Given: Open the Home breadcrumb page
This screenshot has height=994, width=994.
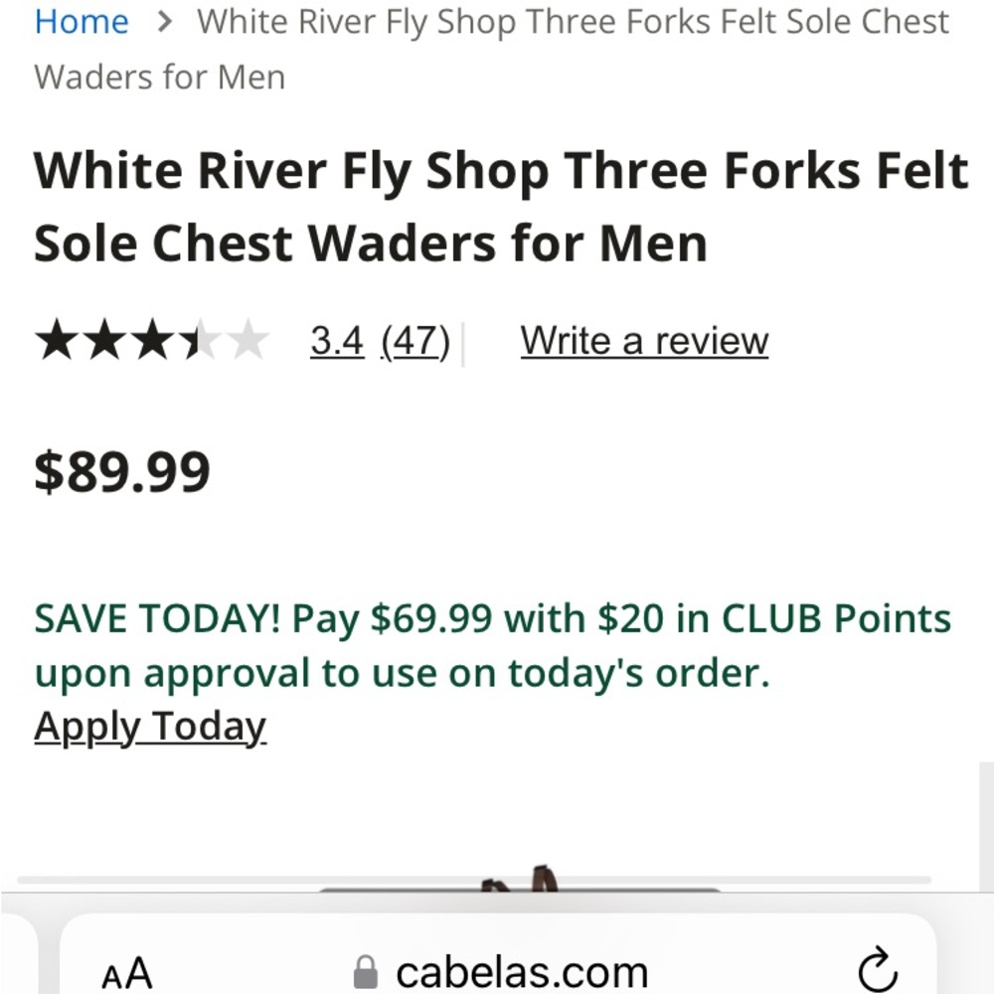Looking at the screenshot, I should click(x=82, y=21).
